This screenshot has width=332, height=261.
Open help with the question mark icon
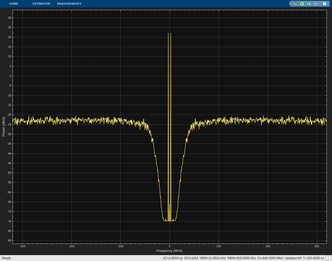click(324, 4)
